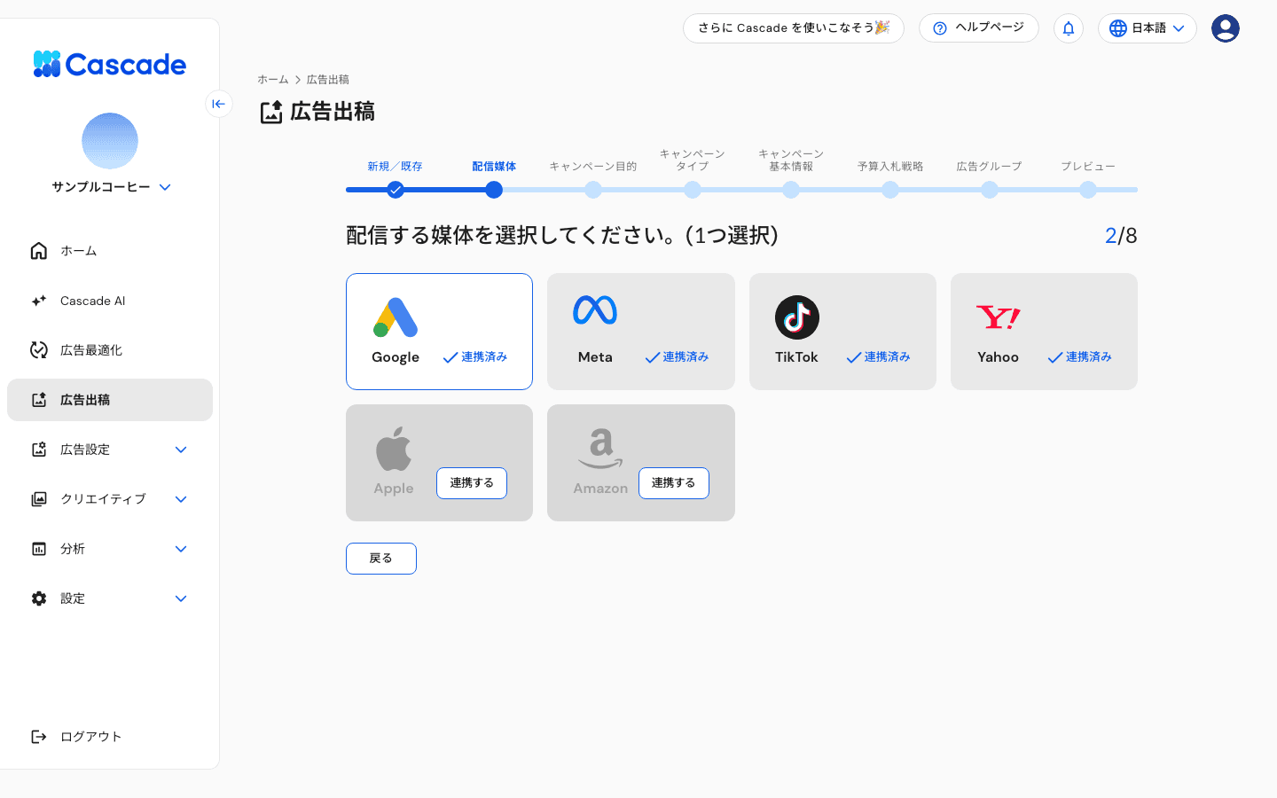Open the user profile avatar
The height and width of the screenshot is (798, 1277).
[x=1226, y=28]
